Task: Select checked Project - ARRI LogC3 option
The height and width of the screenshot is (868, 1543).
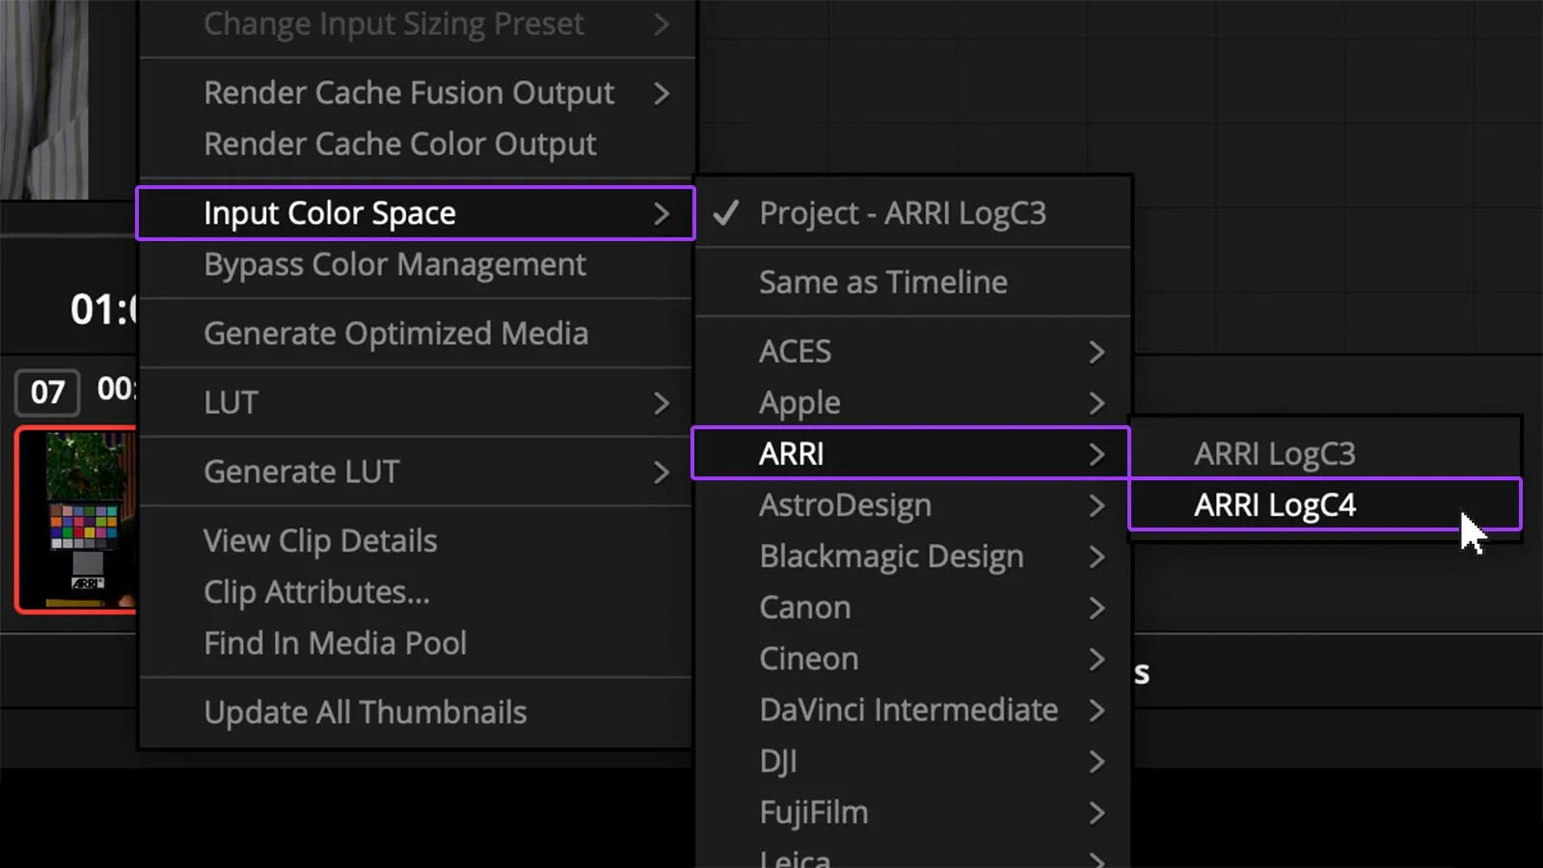Action: coord(912,213)
